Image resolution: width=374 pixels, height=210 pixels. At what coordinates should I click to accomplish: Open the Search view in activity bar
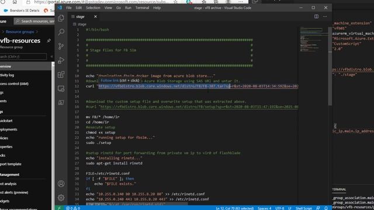pos(61,32)
